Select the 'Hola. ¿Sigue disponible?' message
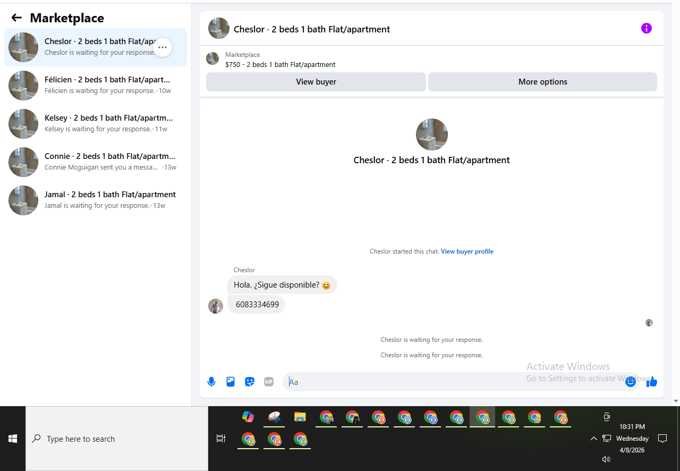This screenshot has height=471, width=680. (x=282, y=285)
